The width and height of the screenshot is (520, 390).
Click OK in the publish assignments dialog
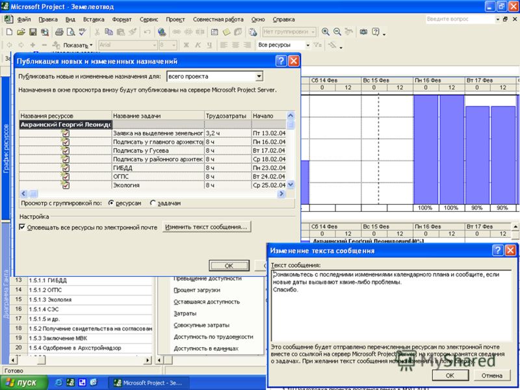coord(229,266)
